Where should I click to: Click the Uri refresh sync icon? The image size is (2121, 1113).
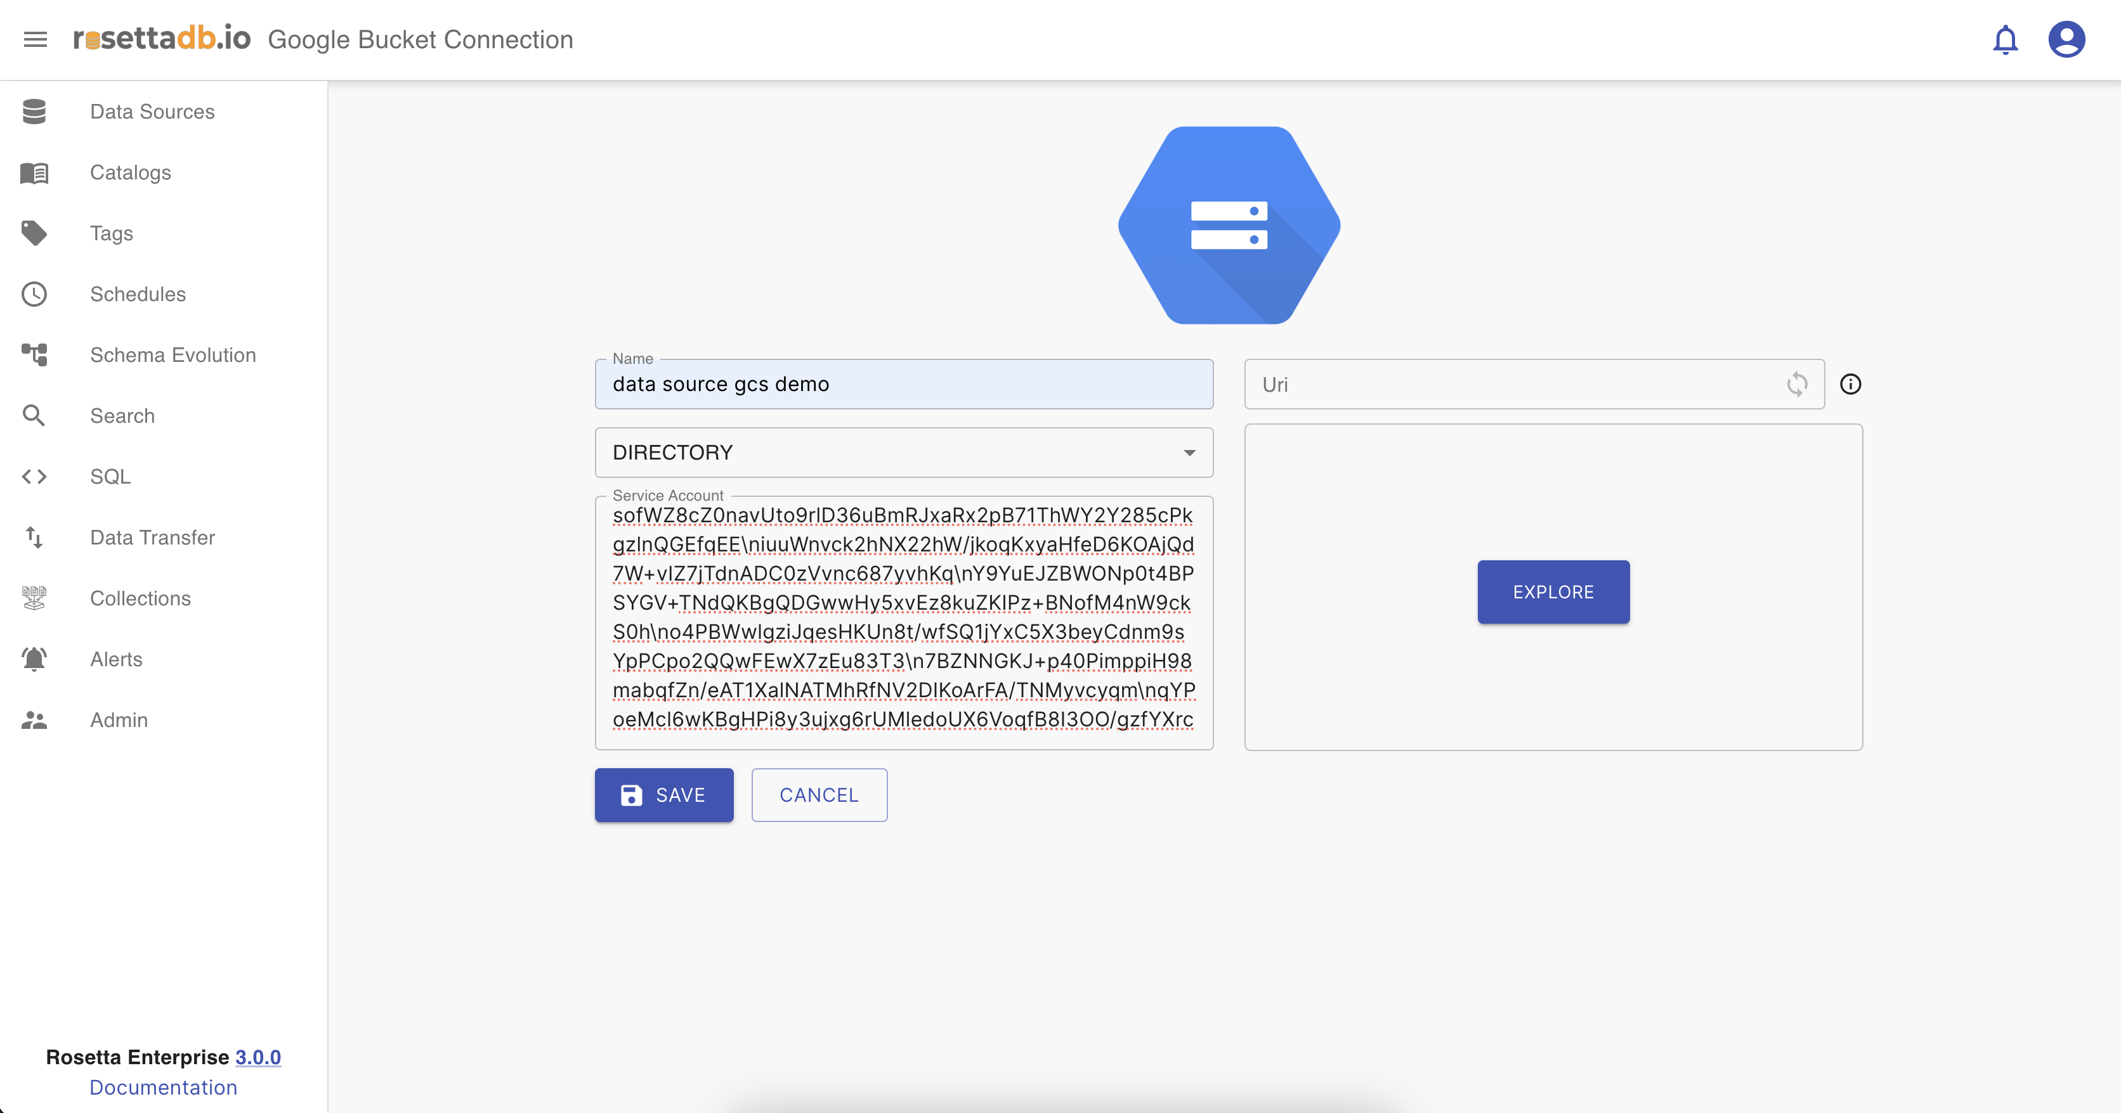(1797, 384)
